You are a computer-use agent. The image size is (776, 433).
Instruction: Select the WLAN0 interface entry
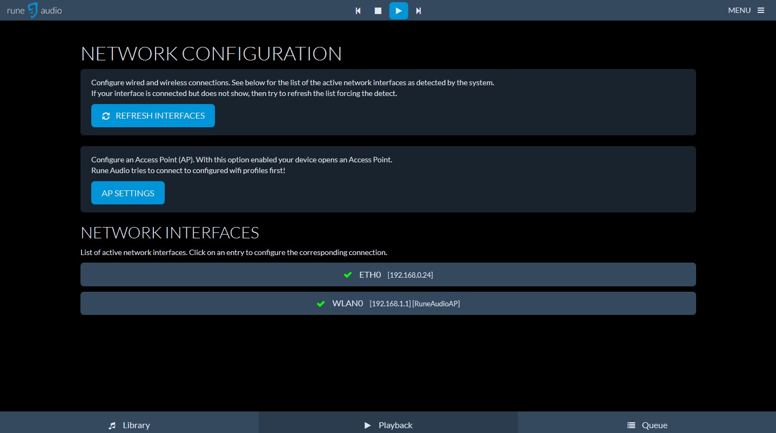click(388, 304)
